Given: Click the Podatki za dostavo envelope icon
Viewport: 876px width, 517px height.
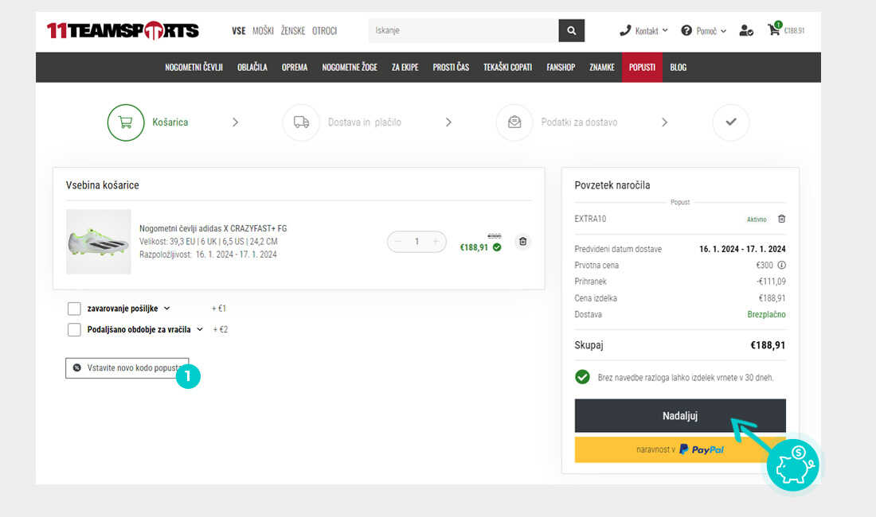Looking at the screenshot, I should coord(514,122).
